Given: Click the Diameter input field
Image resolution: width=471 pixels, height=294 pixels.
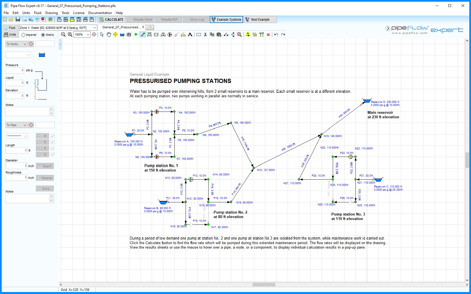Looking at the screenshot, I should click(x=17, y=166).
